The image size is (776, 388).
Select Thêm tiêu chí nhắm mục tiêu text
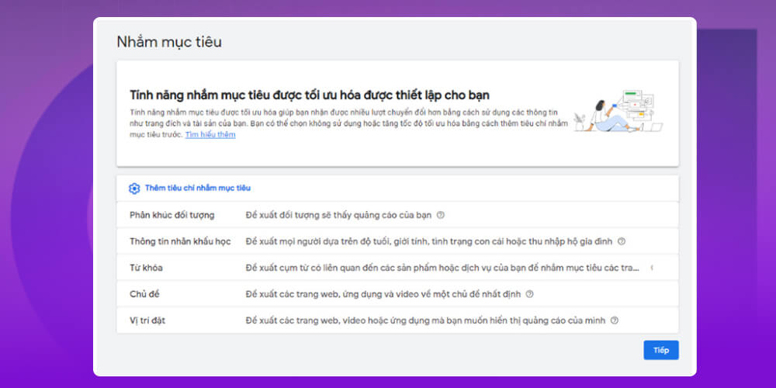197,189
